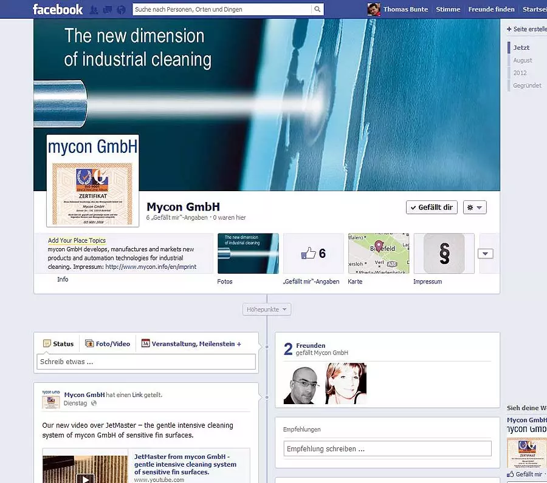Click the Impressum label under tile
The width and height of the screenshot is (547, 483).
click(427, 282)
